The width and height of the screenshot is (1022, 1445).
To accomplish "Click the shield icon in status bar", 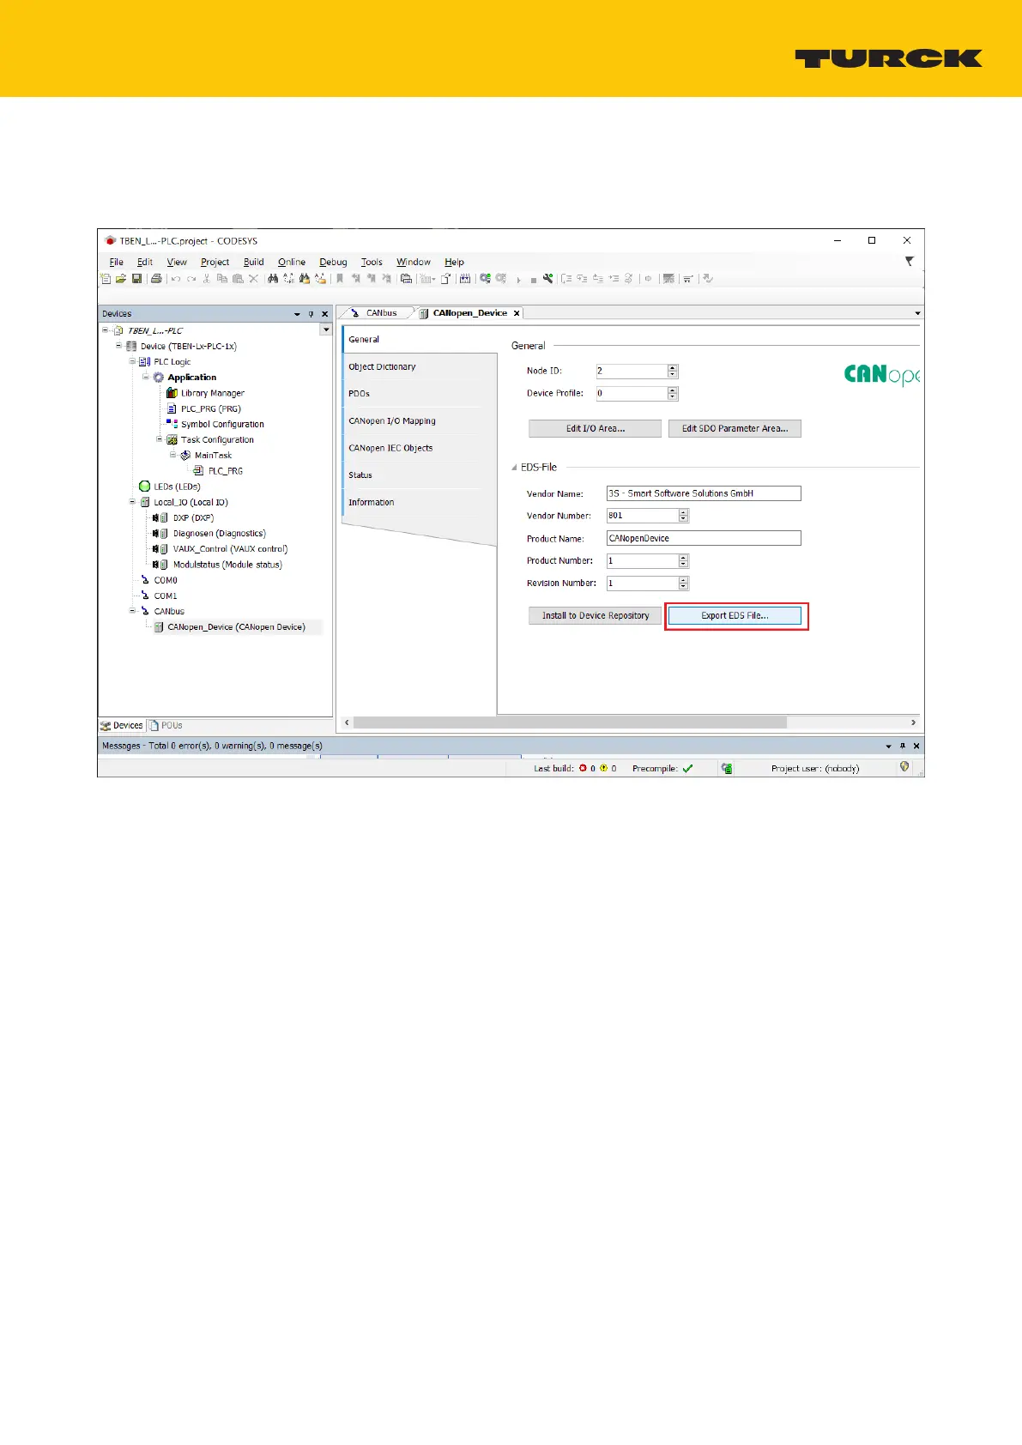I will coord(904,767).
